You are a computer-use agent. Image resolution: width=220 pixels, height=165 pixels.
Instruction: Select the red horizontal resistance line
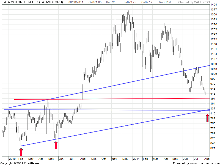click(x=110, y=99)
